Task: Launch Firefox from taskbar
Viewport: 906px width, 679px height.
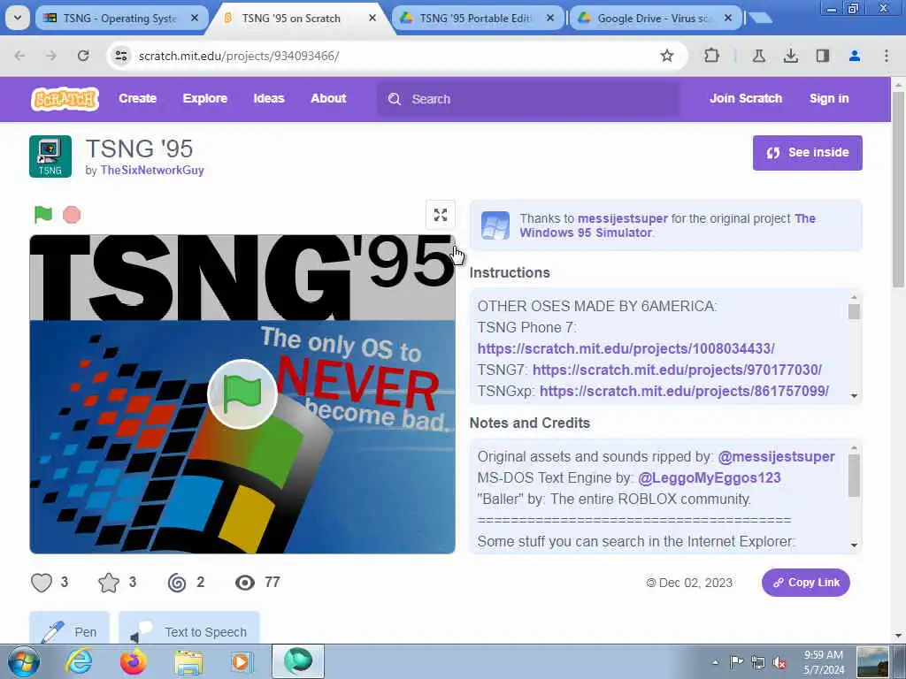Action: (x=134, y=661)
